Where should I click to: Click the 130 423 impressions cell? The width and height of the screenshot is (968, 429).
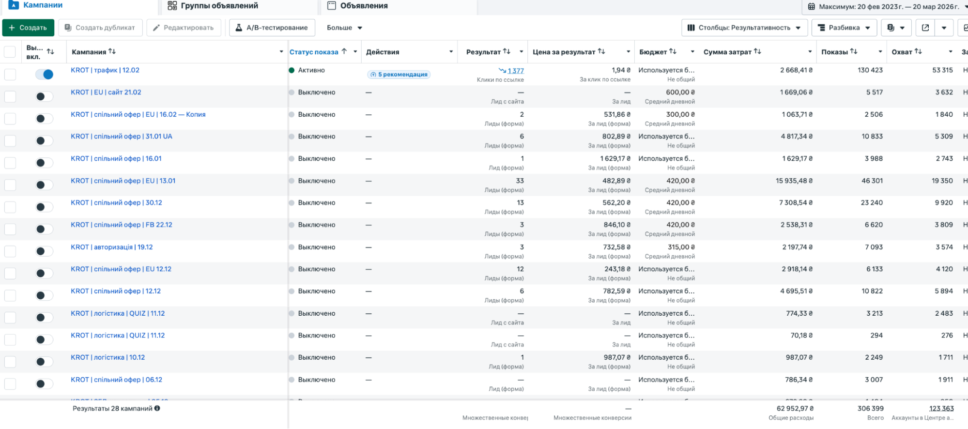[x=870, y=70]
